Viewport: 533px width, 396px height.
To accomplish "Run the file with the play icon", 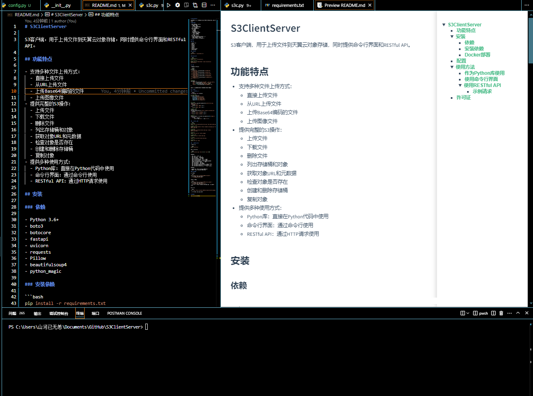I will coord(168,5).
